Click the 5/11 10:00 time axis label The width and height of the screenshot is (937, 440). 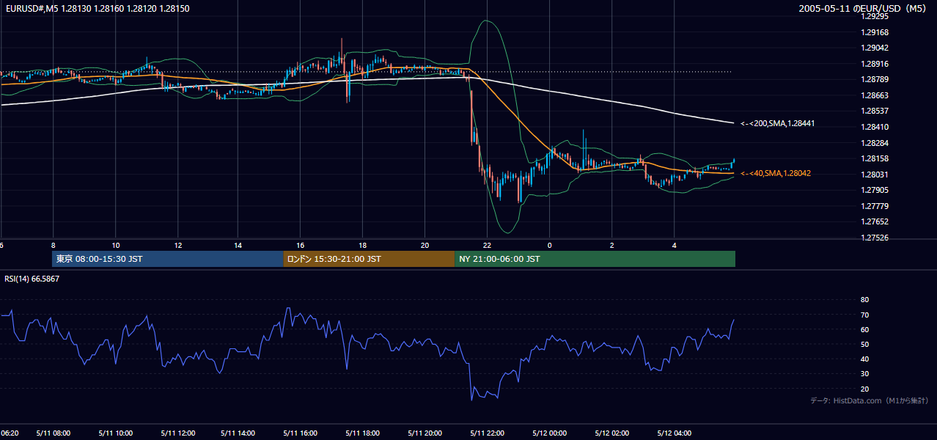point(116,433)
